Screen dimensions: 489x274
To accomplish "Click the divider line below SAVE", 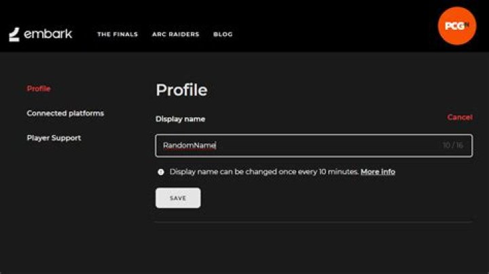I will pyautogui.click(x=314, y=222).
